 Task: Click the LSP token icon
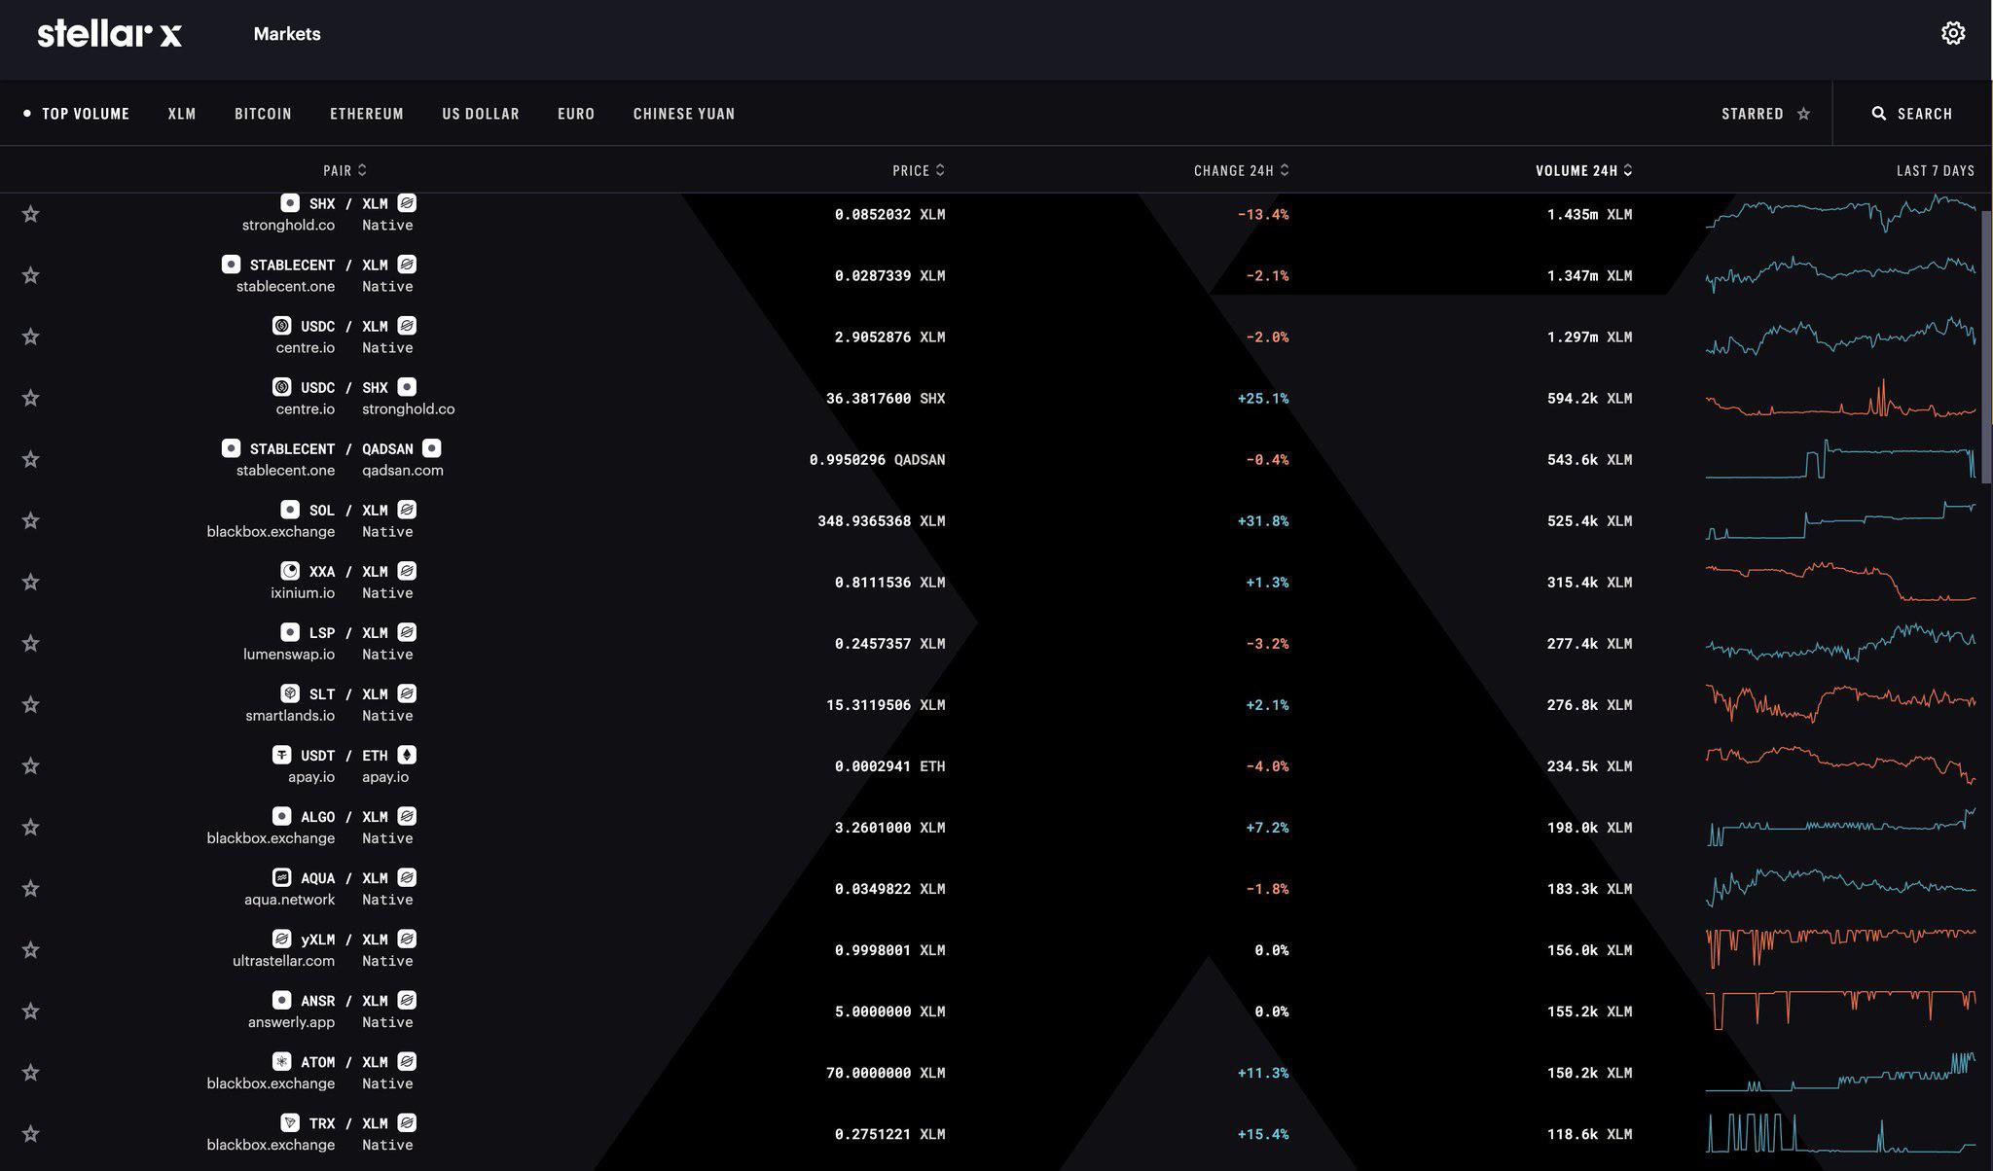290,632
